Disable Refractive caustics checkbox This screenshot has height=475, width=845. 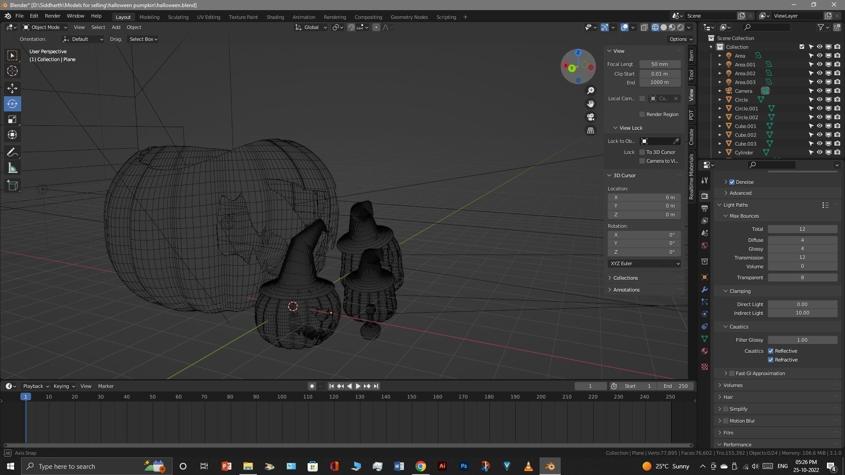point(771,360)
